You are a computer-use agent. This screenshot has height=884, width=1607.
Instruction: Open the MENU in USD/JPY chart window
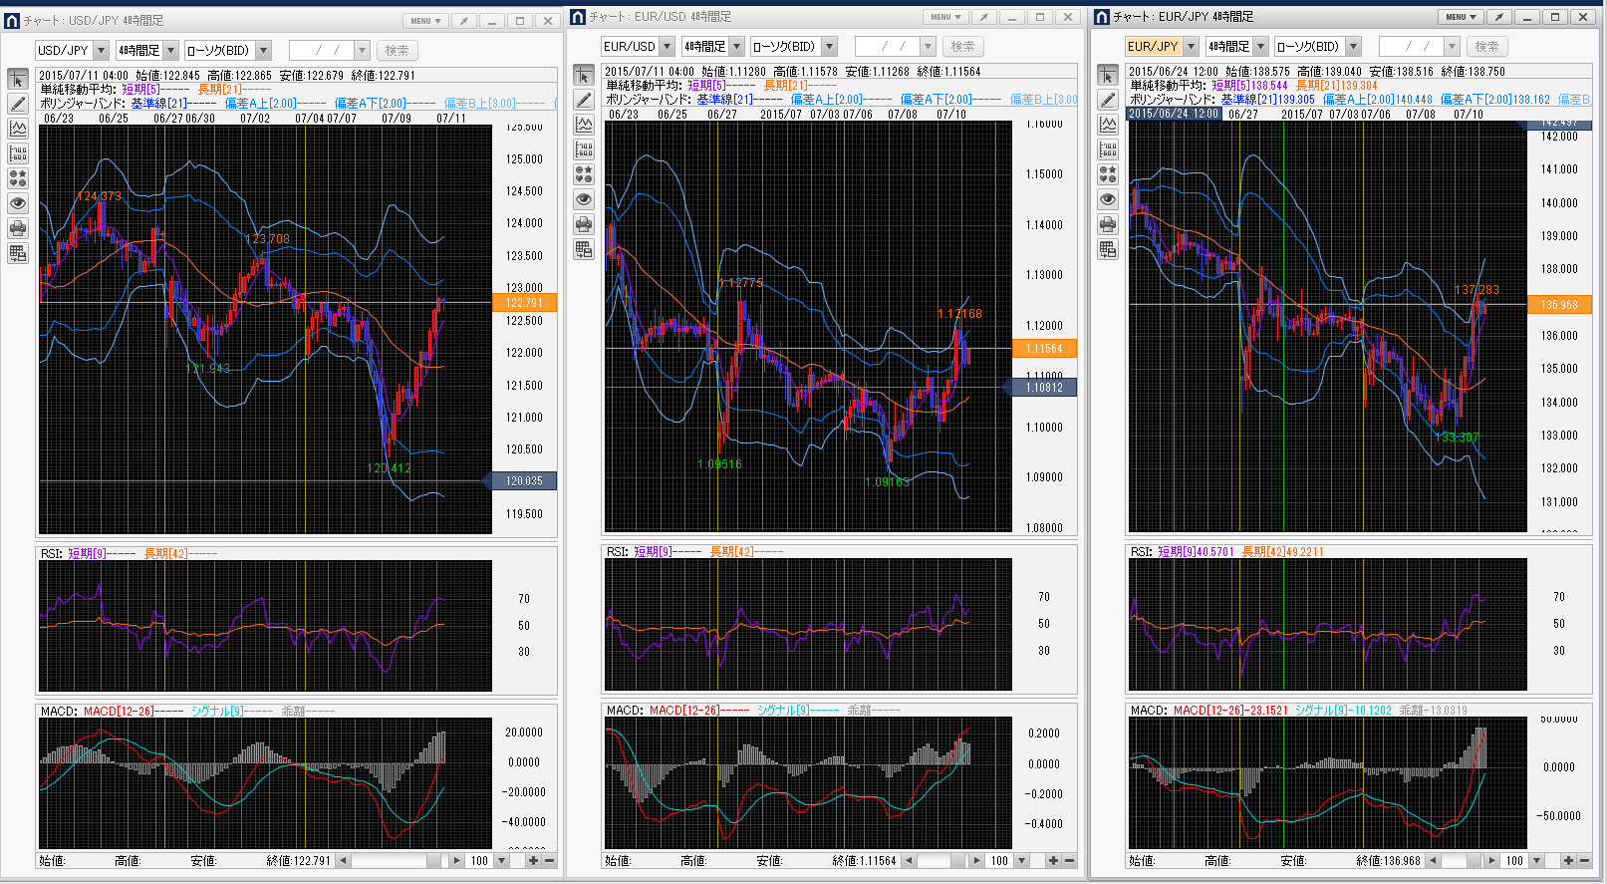(x=425, y=21)
